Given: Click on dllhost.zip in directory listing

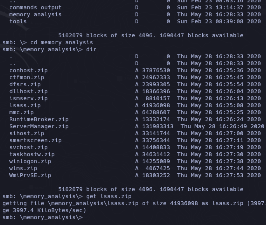Looking at the screenshot, I should point(28,91).
